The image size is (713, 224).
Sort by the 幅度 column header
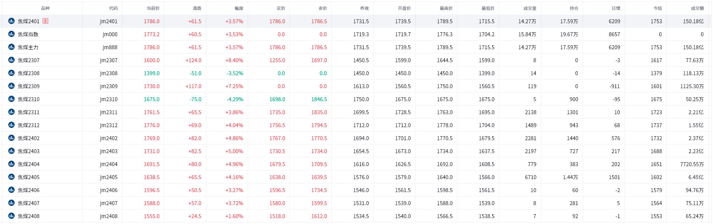pos(239,8)
